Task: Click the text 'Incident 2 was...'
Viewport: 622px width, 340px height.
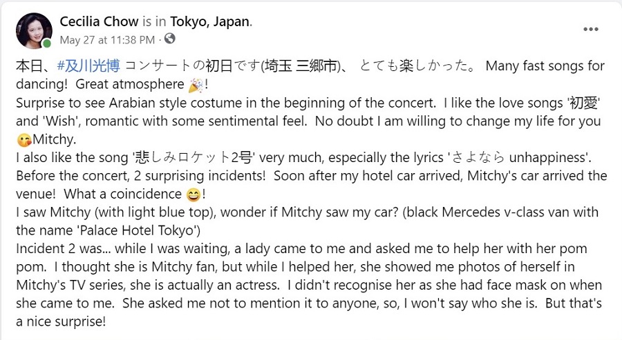Action: (64, 248)
